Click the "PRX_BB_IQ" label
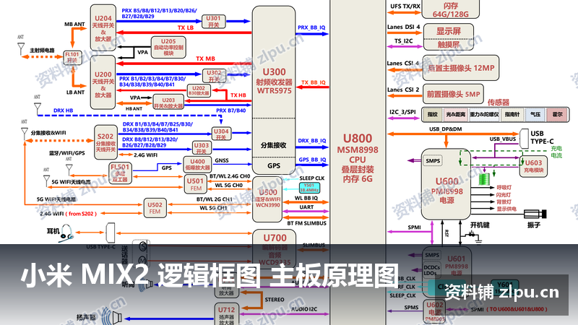 point(311,27)
